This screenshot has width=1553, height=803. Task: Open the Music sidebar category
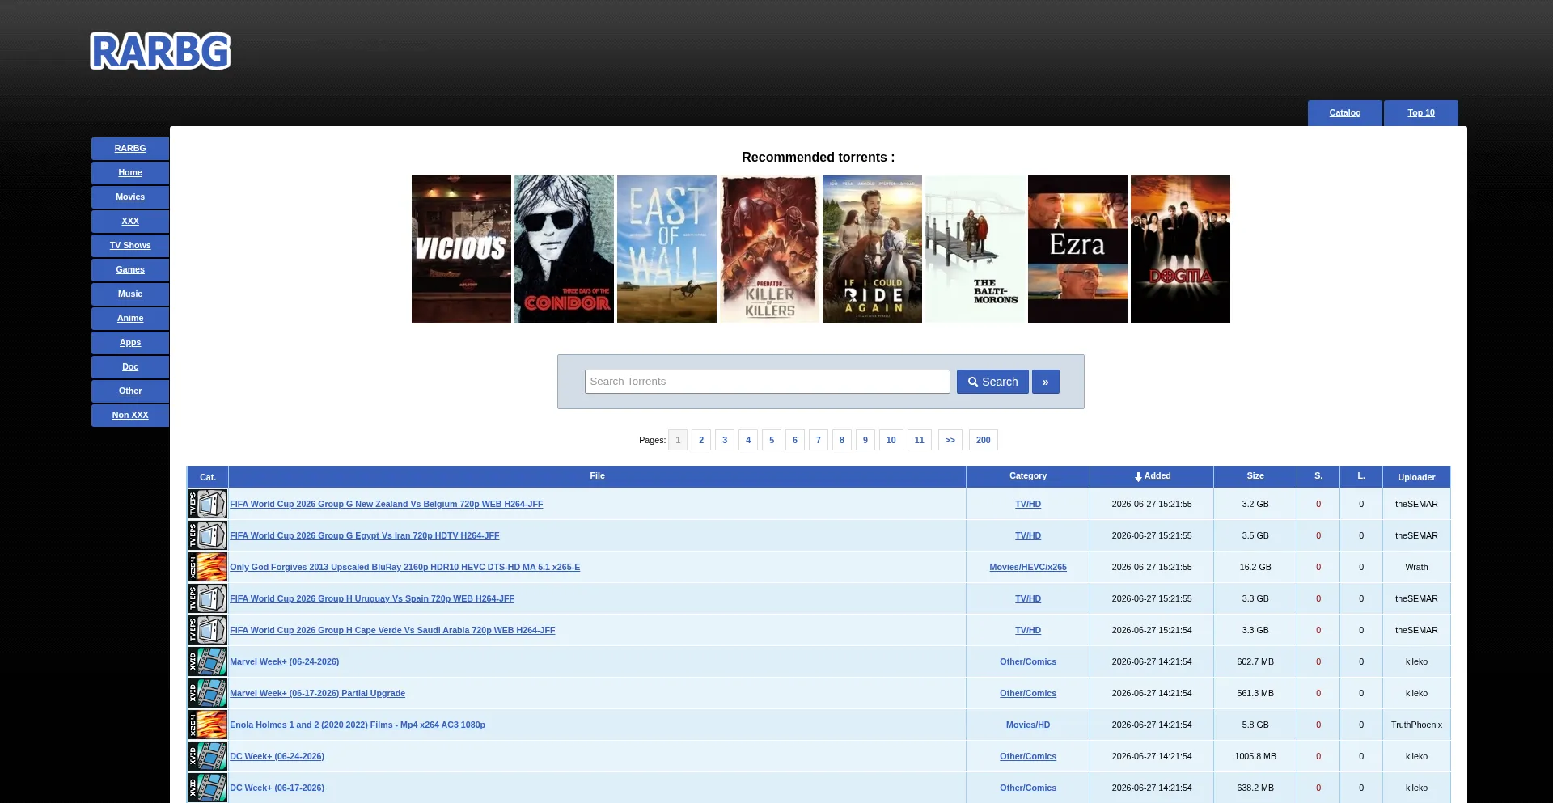130,294
